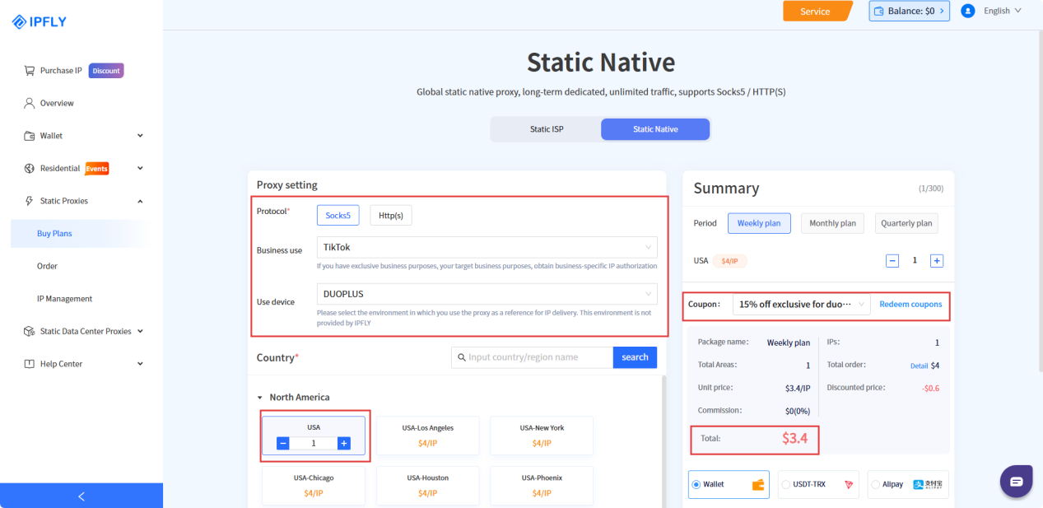Choose Alipay as payment method

[909, 484]
